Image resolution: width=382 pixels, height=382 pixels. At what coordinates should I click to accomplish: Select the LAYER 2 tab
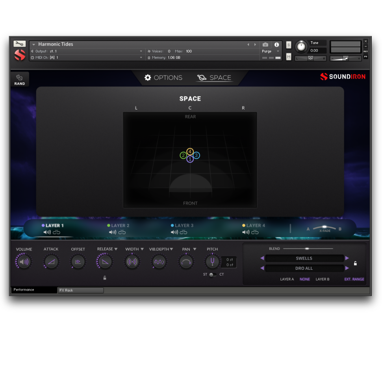119,226
